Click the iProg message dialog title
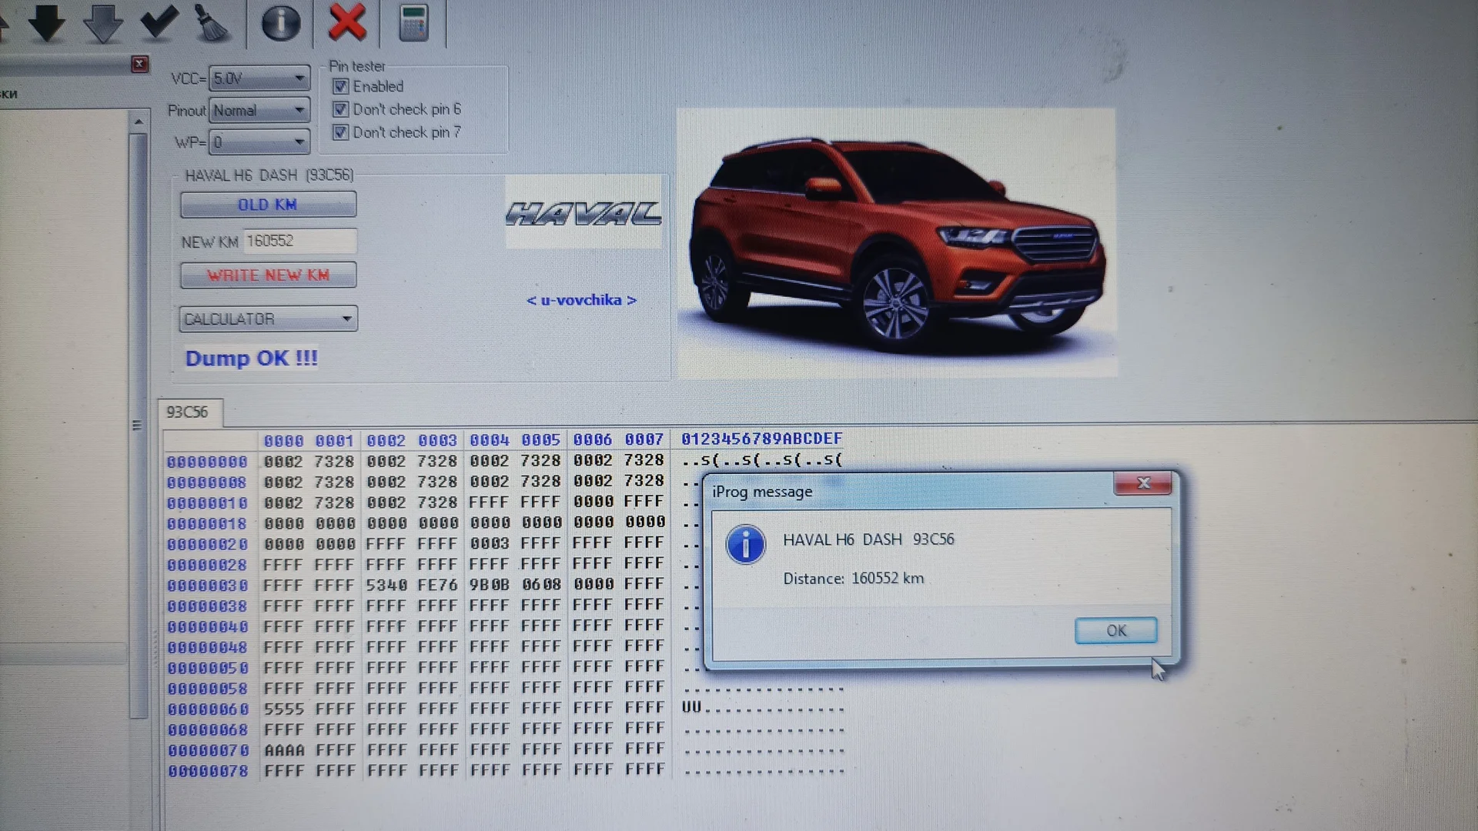Image resolution: width=1478 pixels, height=831 pixels. pos(762,492)
